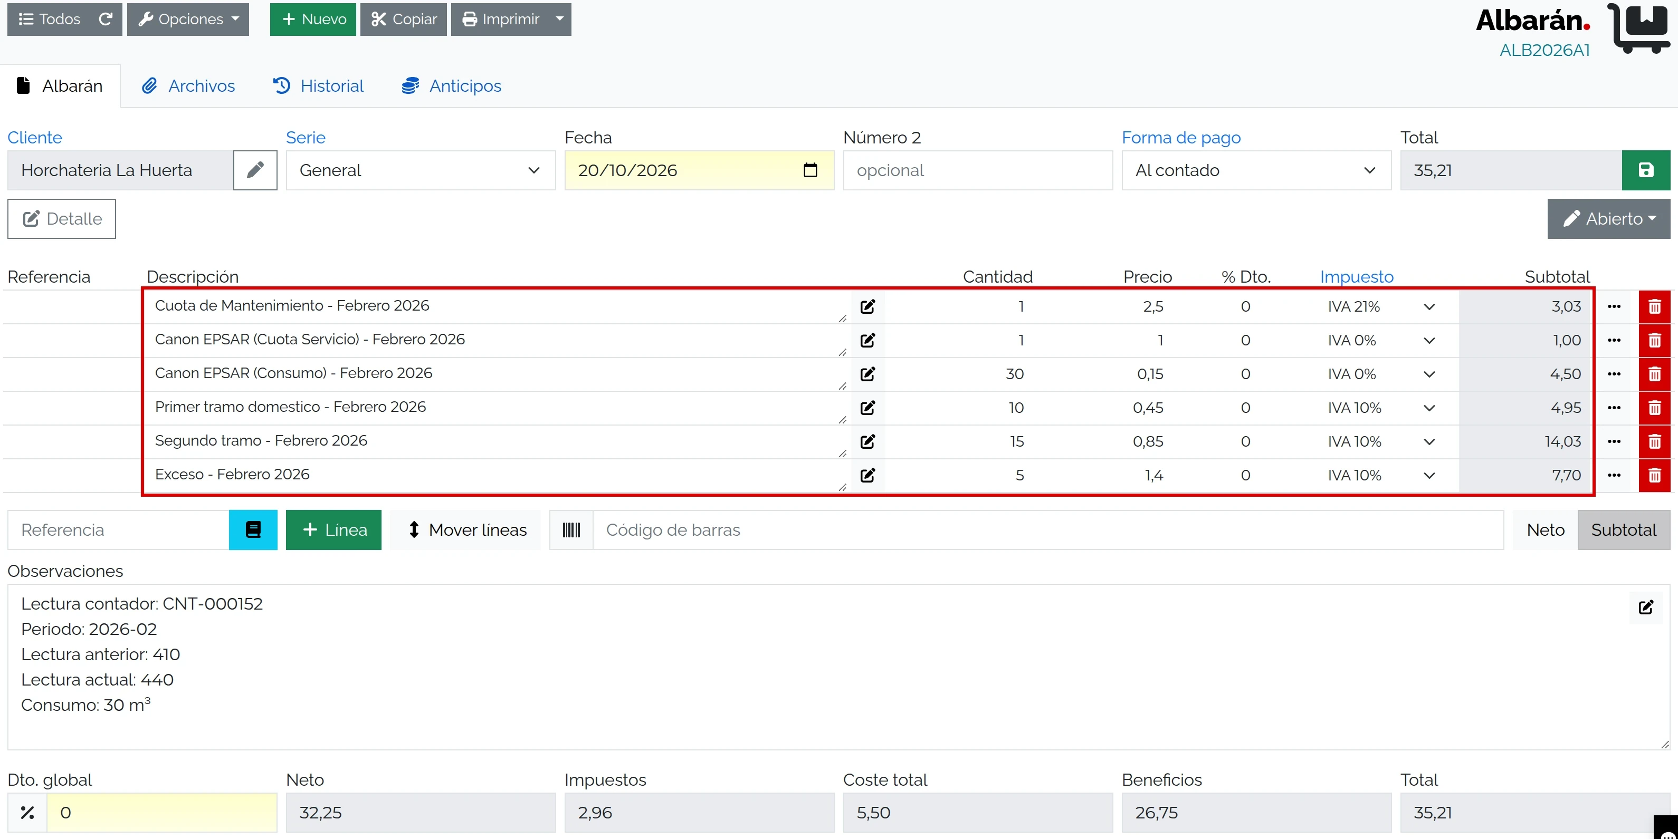Delete the Primer tramo domestico line

pos(1655,408)
